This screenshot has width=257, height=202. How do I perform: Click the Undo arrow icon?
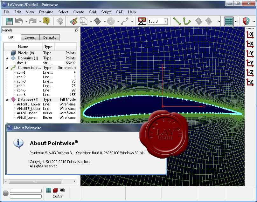click(x=19, y=21)
